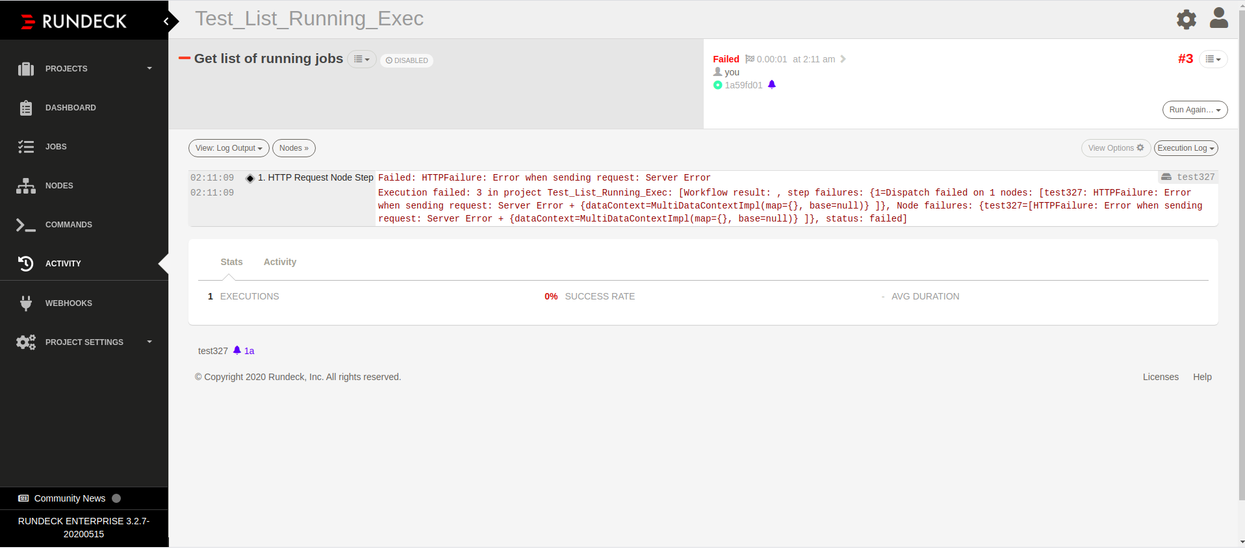The height and width of the screenshot is (549, 1245).
Task: Open the Execution Log dropdown
Action: [1186, 148]
